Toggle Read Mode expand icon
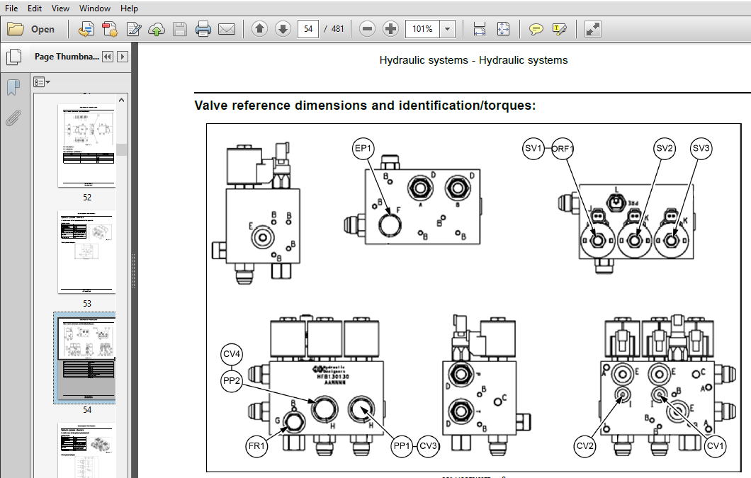The width and height of the screenshot is (751, 478). pos(592,29)
